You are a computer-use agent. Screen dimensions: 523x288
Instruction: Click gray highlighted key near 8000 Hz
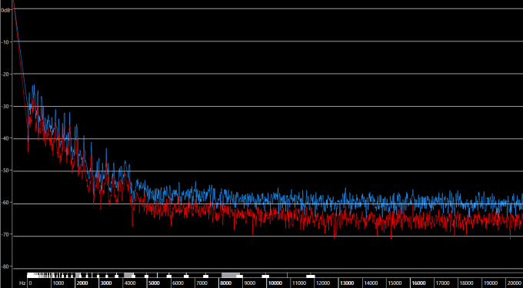click(231, 275)
